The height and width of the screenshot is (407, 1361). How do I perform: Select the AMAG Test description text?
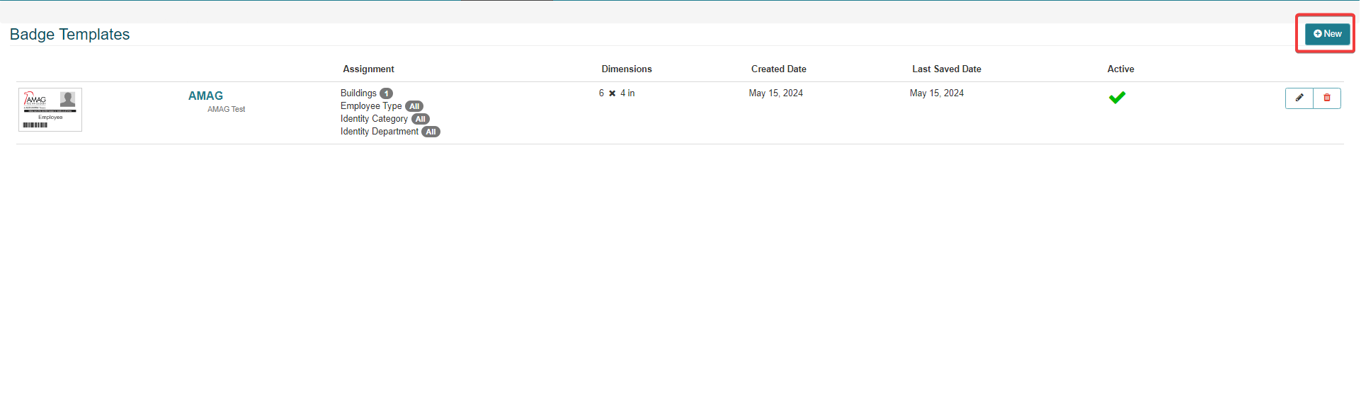pos(226,109)
